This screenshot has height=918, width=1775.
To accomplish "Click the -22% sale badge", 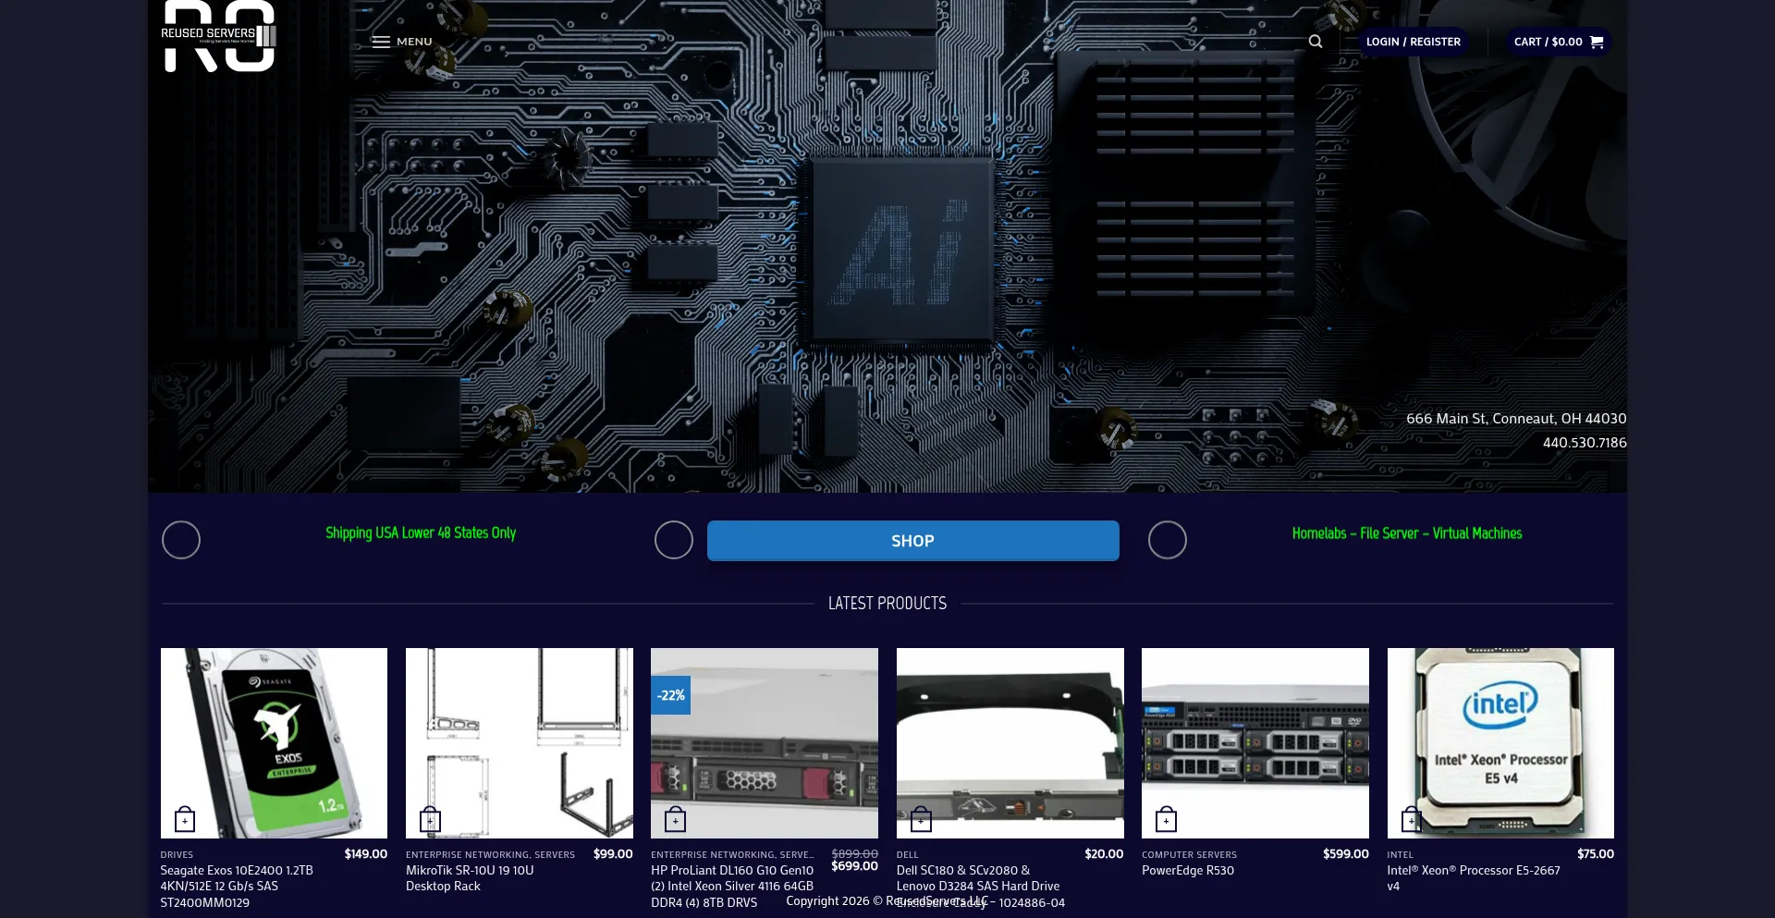I will pyautogui.click(x=671, y=695).
